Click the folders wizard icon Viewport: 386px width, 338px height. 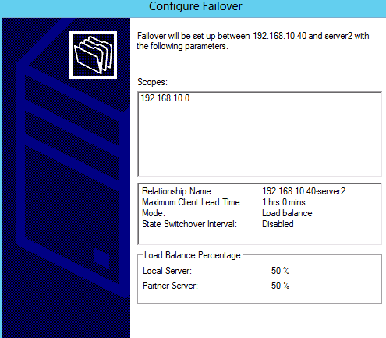click(93, 55)
